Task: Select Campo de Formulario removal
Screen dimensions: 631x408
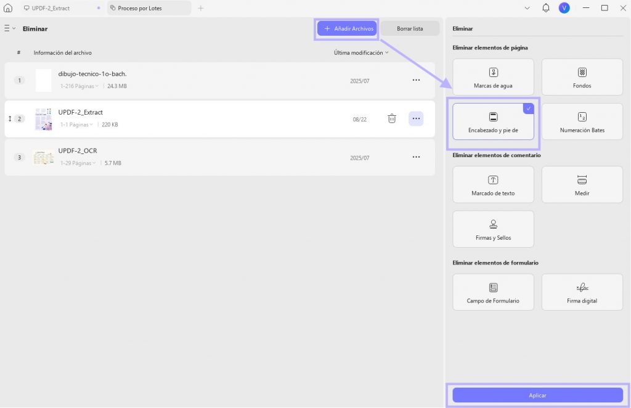Action: [x=493, y=292]
